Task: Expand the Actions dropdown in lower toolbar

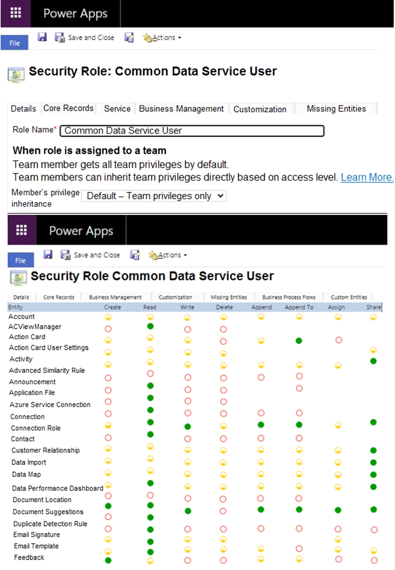Action: 168,255
